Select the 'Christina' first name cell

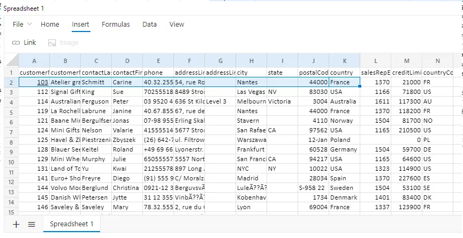[x=127, y=188]
